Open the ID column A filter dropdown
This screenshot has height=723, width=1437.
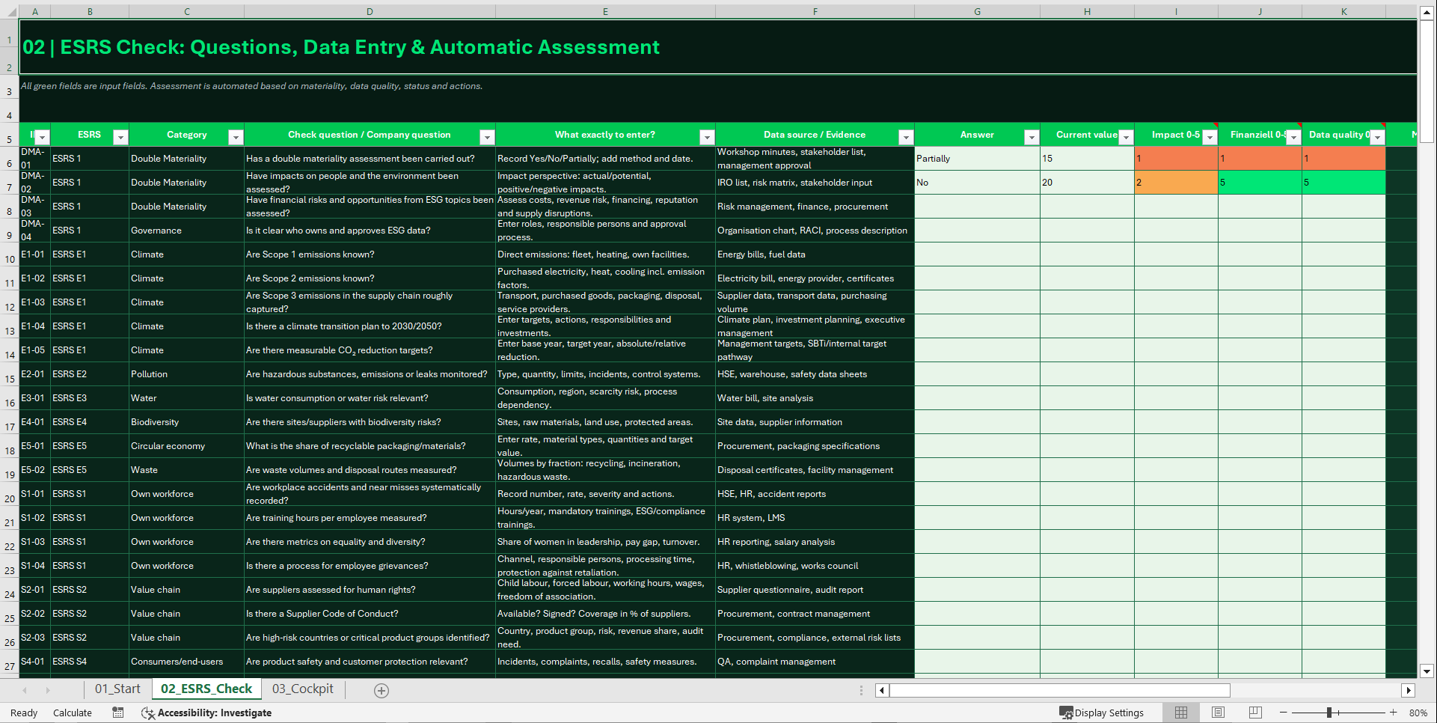point(43,137)
